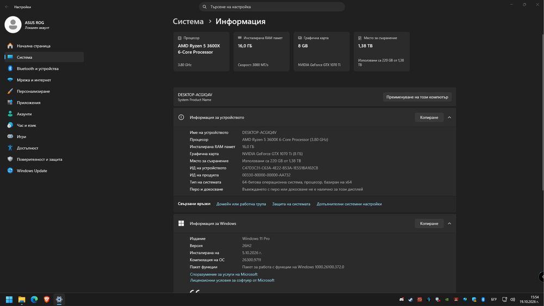Select Система in the sidebar
This screenshot has width=544, height=306.
45,57
